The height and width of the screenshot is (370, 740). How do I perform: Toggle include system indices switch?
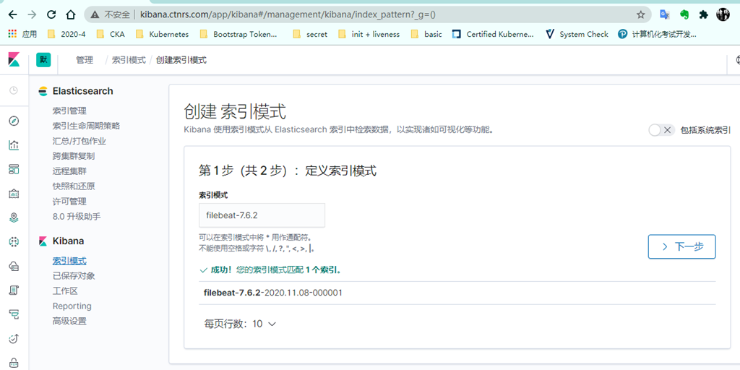tap(661, 130)
